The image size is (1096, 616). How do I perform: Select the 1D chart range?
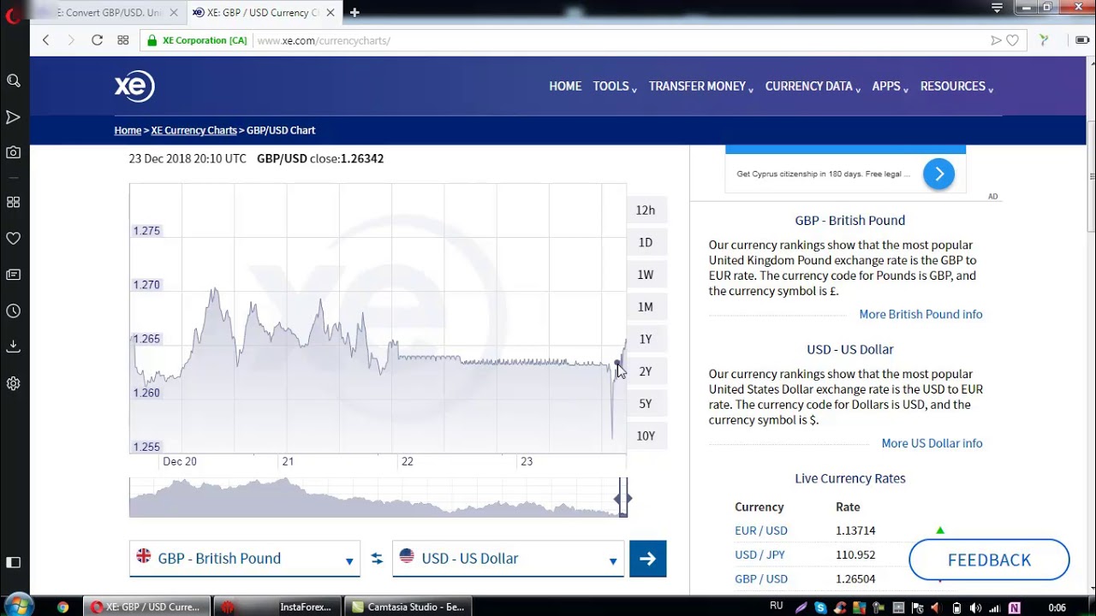pyautogui.click(x=646, y=243)
